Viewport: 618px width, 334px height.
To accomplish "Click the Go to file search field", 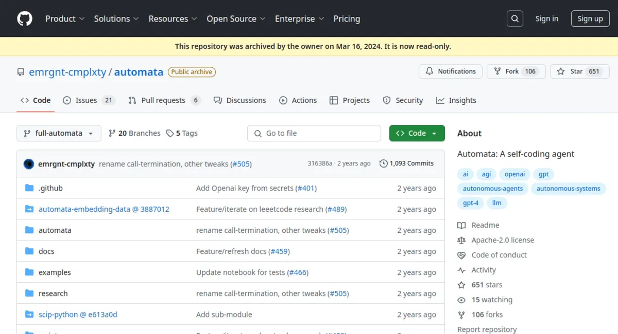I will [314, 133].
